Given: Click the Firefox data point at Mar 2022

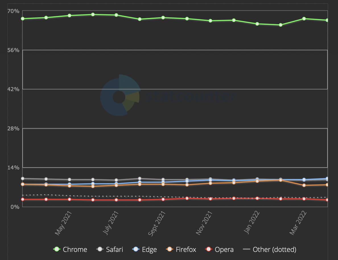Looking at the screenshot, I should tap(304, 185).
